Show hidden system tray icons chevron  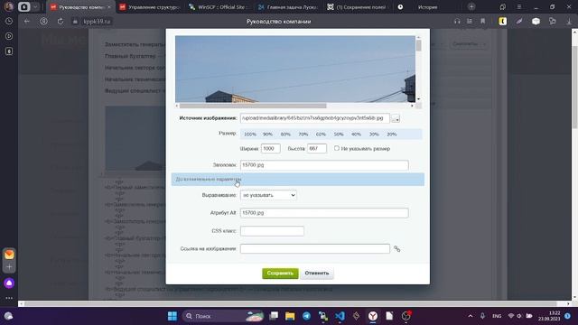point(471,316)
